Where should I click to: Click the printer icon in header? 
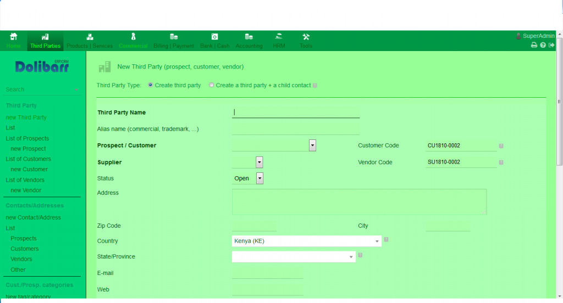click(534, 45)
